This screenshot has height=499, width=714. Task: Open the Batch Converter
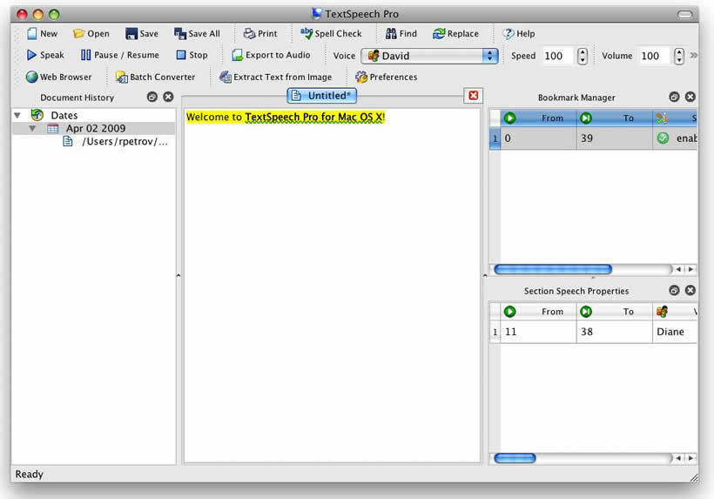(155, 77)
